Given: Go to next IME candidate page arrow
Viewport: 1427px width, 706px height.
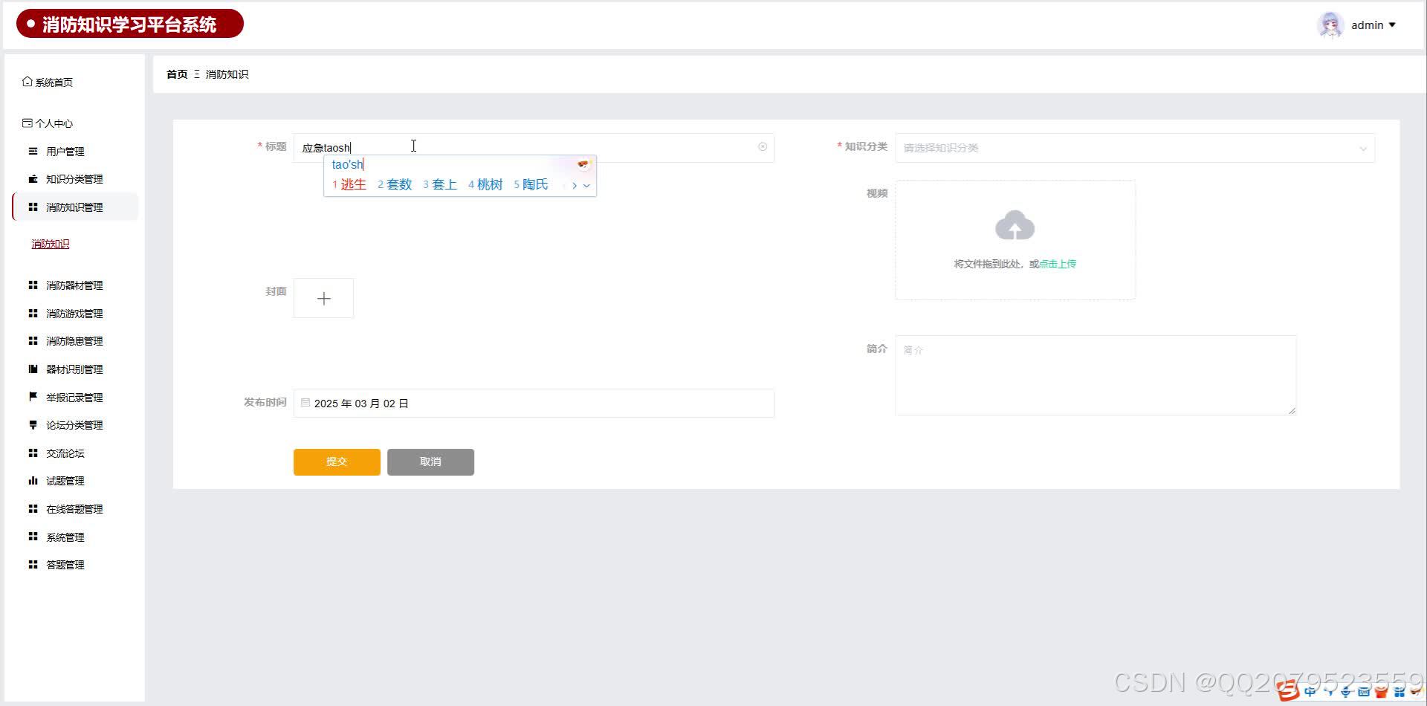Looking at the screenshot, I should click(x=575, y=186).
